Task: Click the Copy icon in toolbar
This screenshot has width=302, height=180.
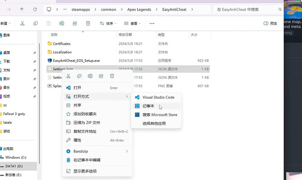Action: (36, 23)
